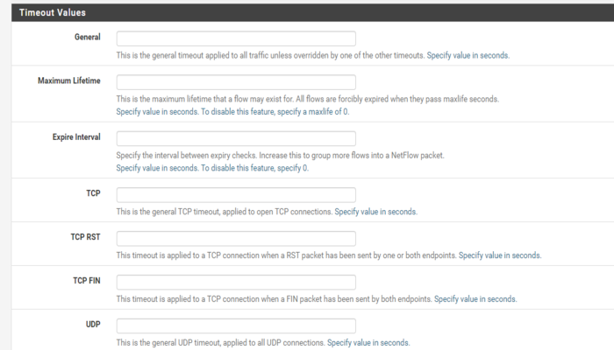Screen dimensions: 614x350
Task: Click the UDP label
Action: click(x=93, y=325)
